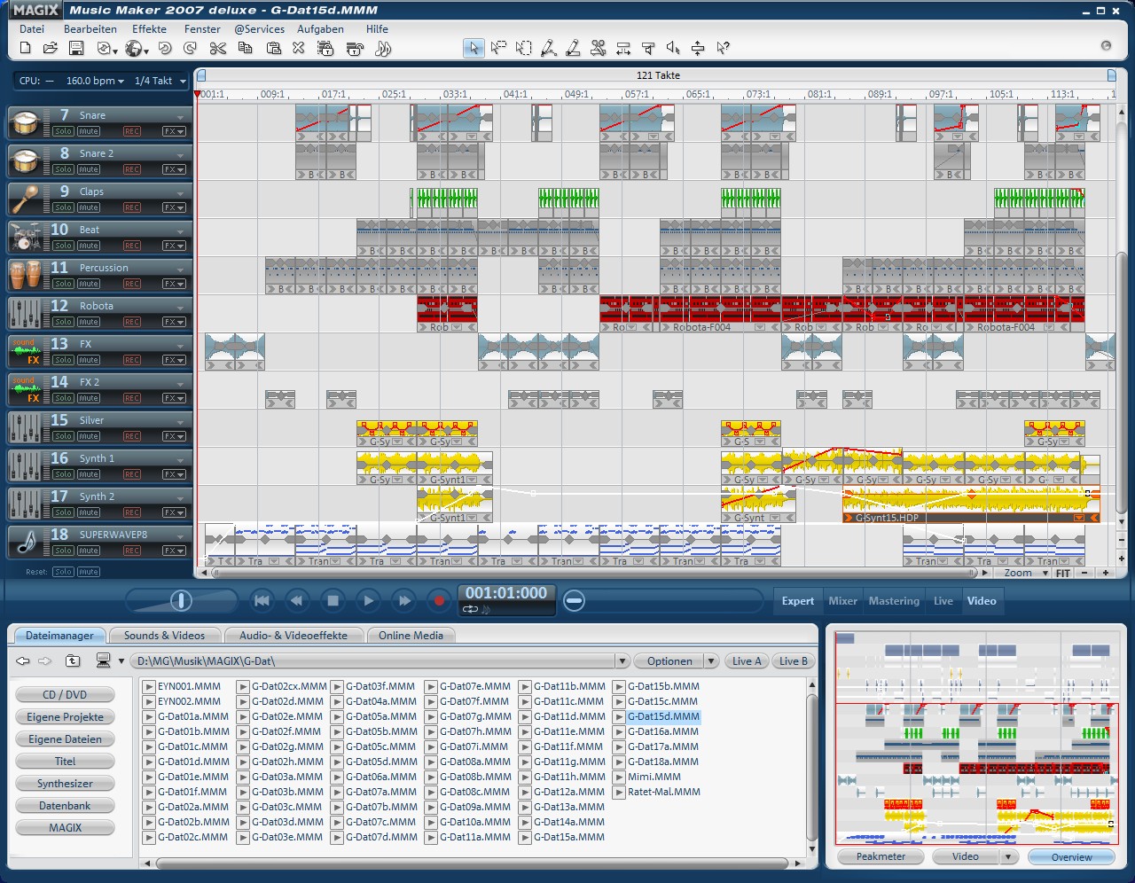Click the horizontal arranger scrollbar
The image size is (1135, 883).
pyautogui.click(x=594, y=573)
